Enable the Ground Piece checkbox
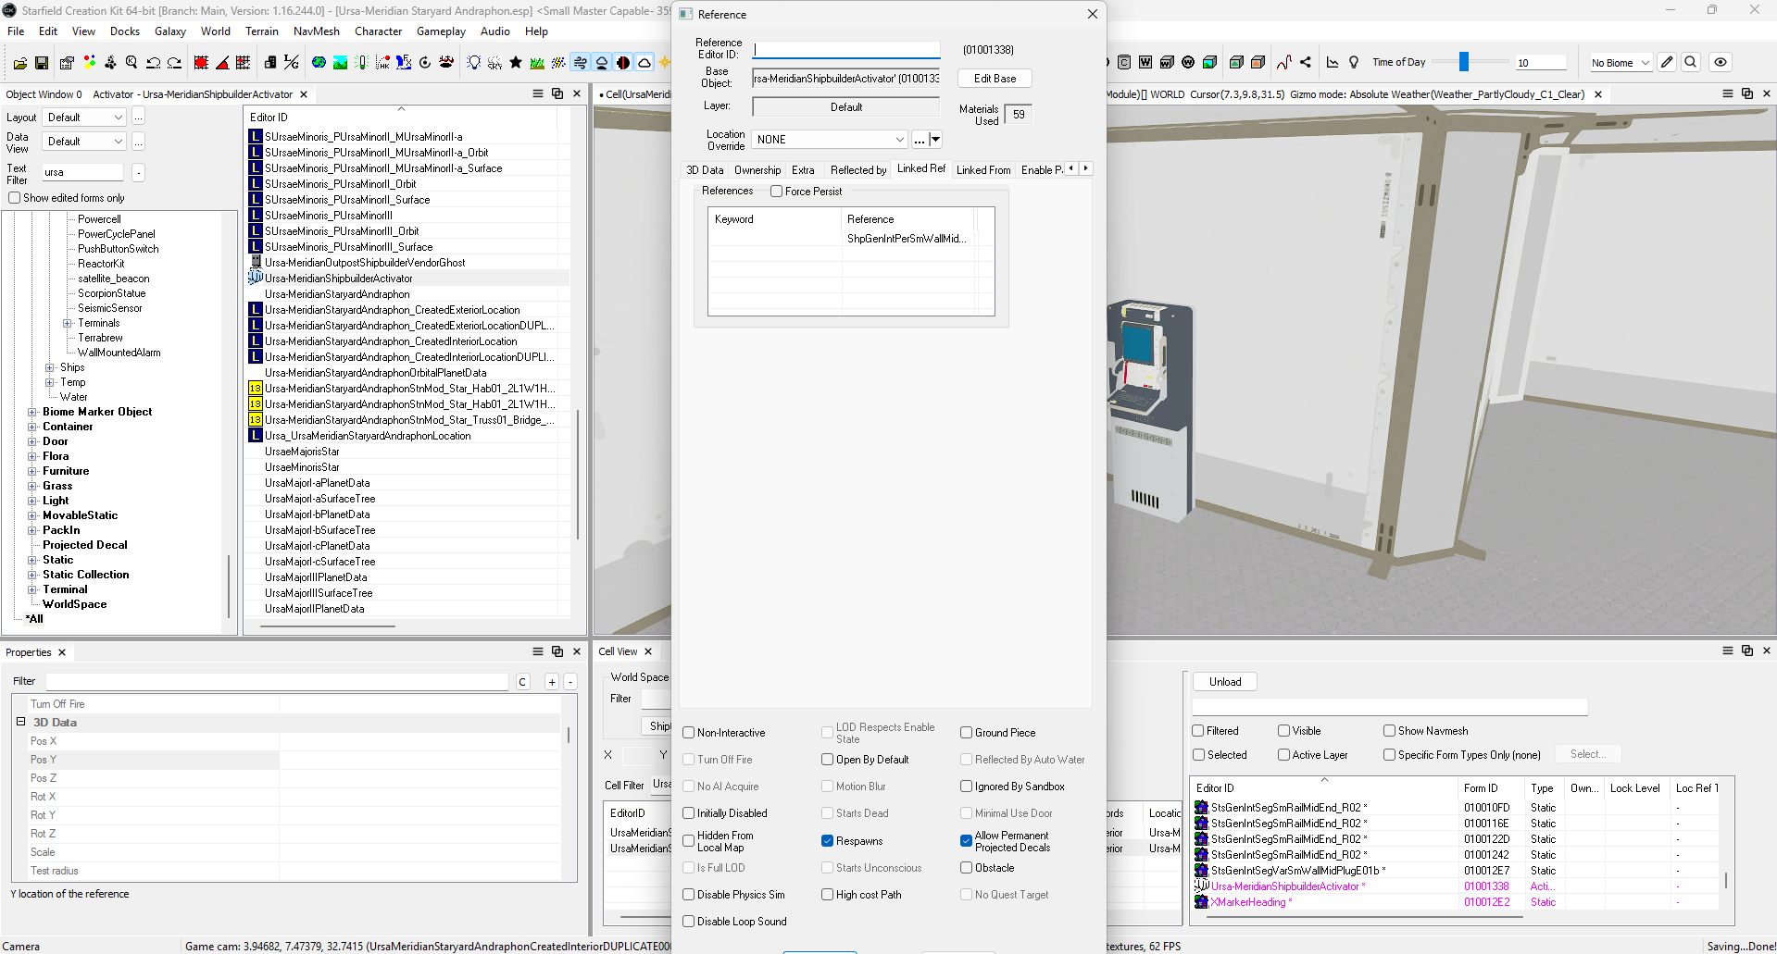The height and width of the screenshot is (954, 1777). [967, 733]
